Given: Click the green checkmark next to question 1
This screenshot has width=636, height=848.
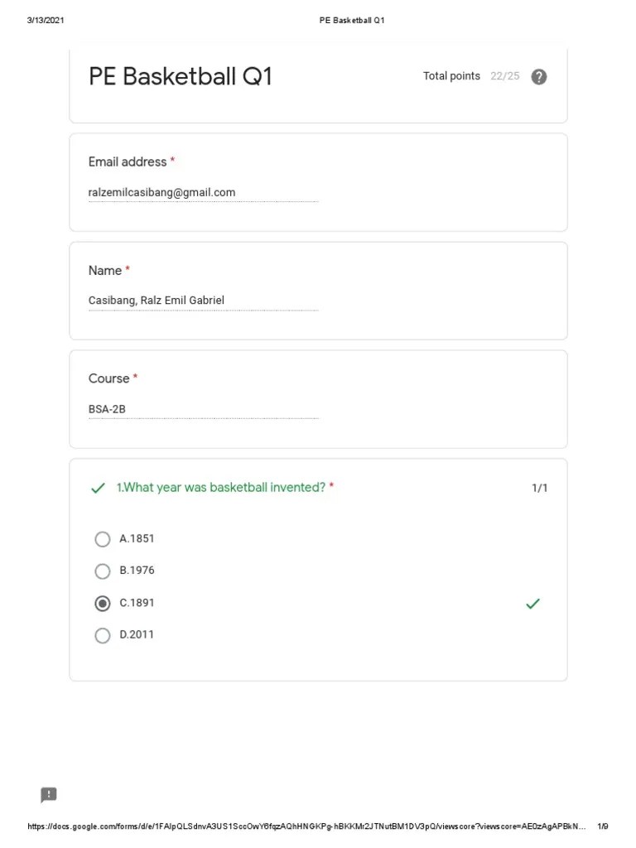Looking at the screenshot, I should [98, 488].
